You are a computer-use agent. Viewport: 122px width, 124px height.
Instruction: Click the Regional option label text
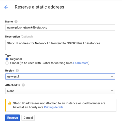(16, 59)
